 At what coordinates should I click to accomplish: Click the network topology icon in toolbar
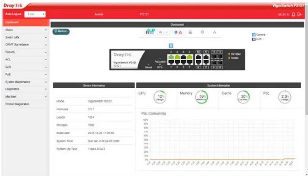click(215, 32)
